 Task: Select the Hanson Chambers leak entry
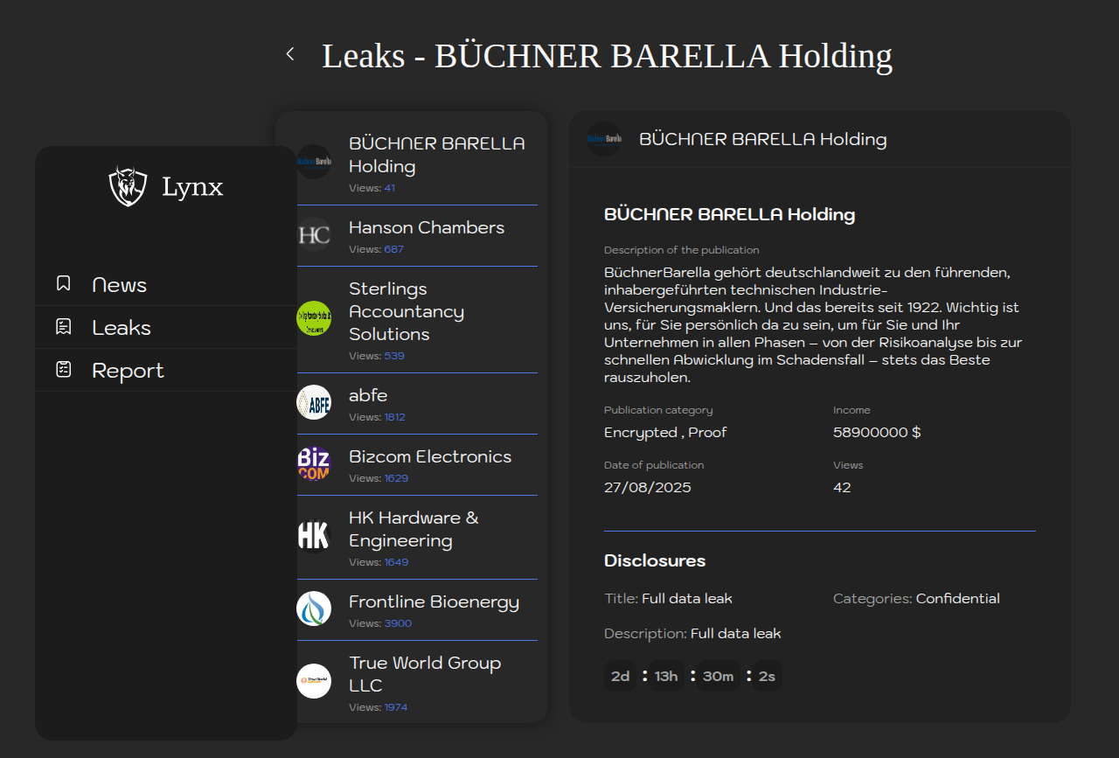point(417,236)
